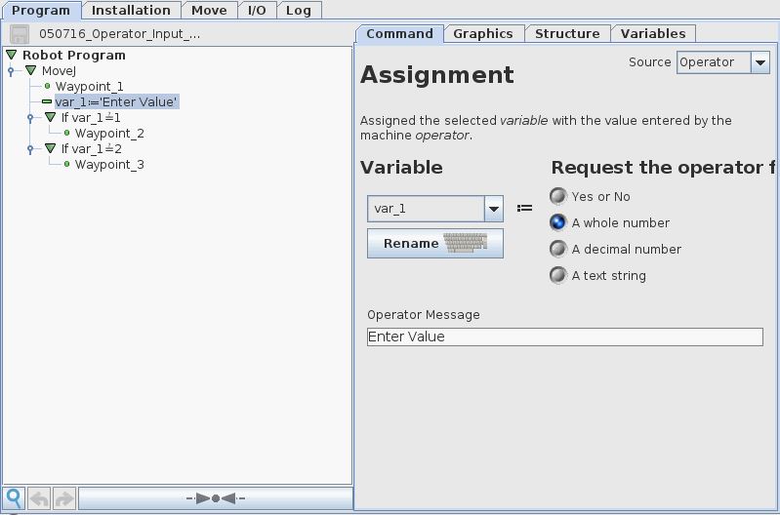This screenshot has height=515, width=780.
Task: Select the Waypoint_2 tree row
Action: coord(109,134)
